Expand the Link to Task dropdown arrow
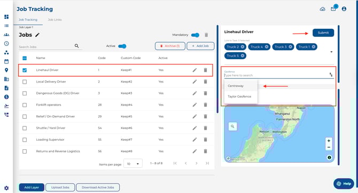The height and width of the screenshot is (193, 358). coord(331,52)
